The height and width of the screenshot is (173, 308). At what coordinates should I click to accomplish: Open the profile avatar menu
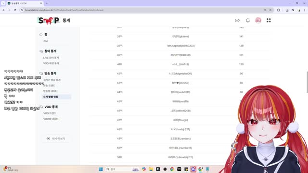coord(258,20)
